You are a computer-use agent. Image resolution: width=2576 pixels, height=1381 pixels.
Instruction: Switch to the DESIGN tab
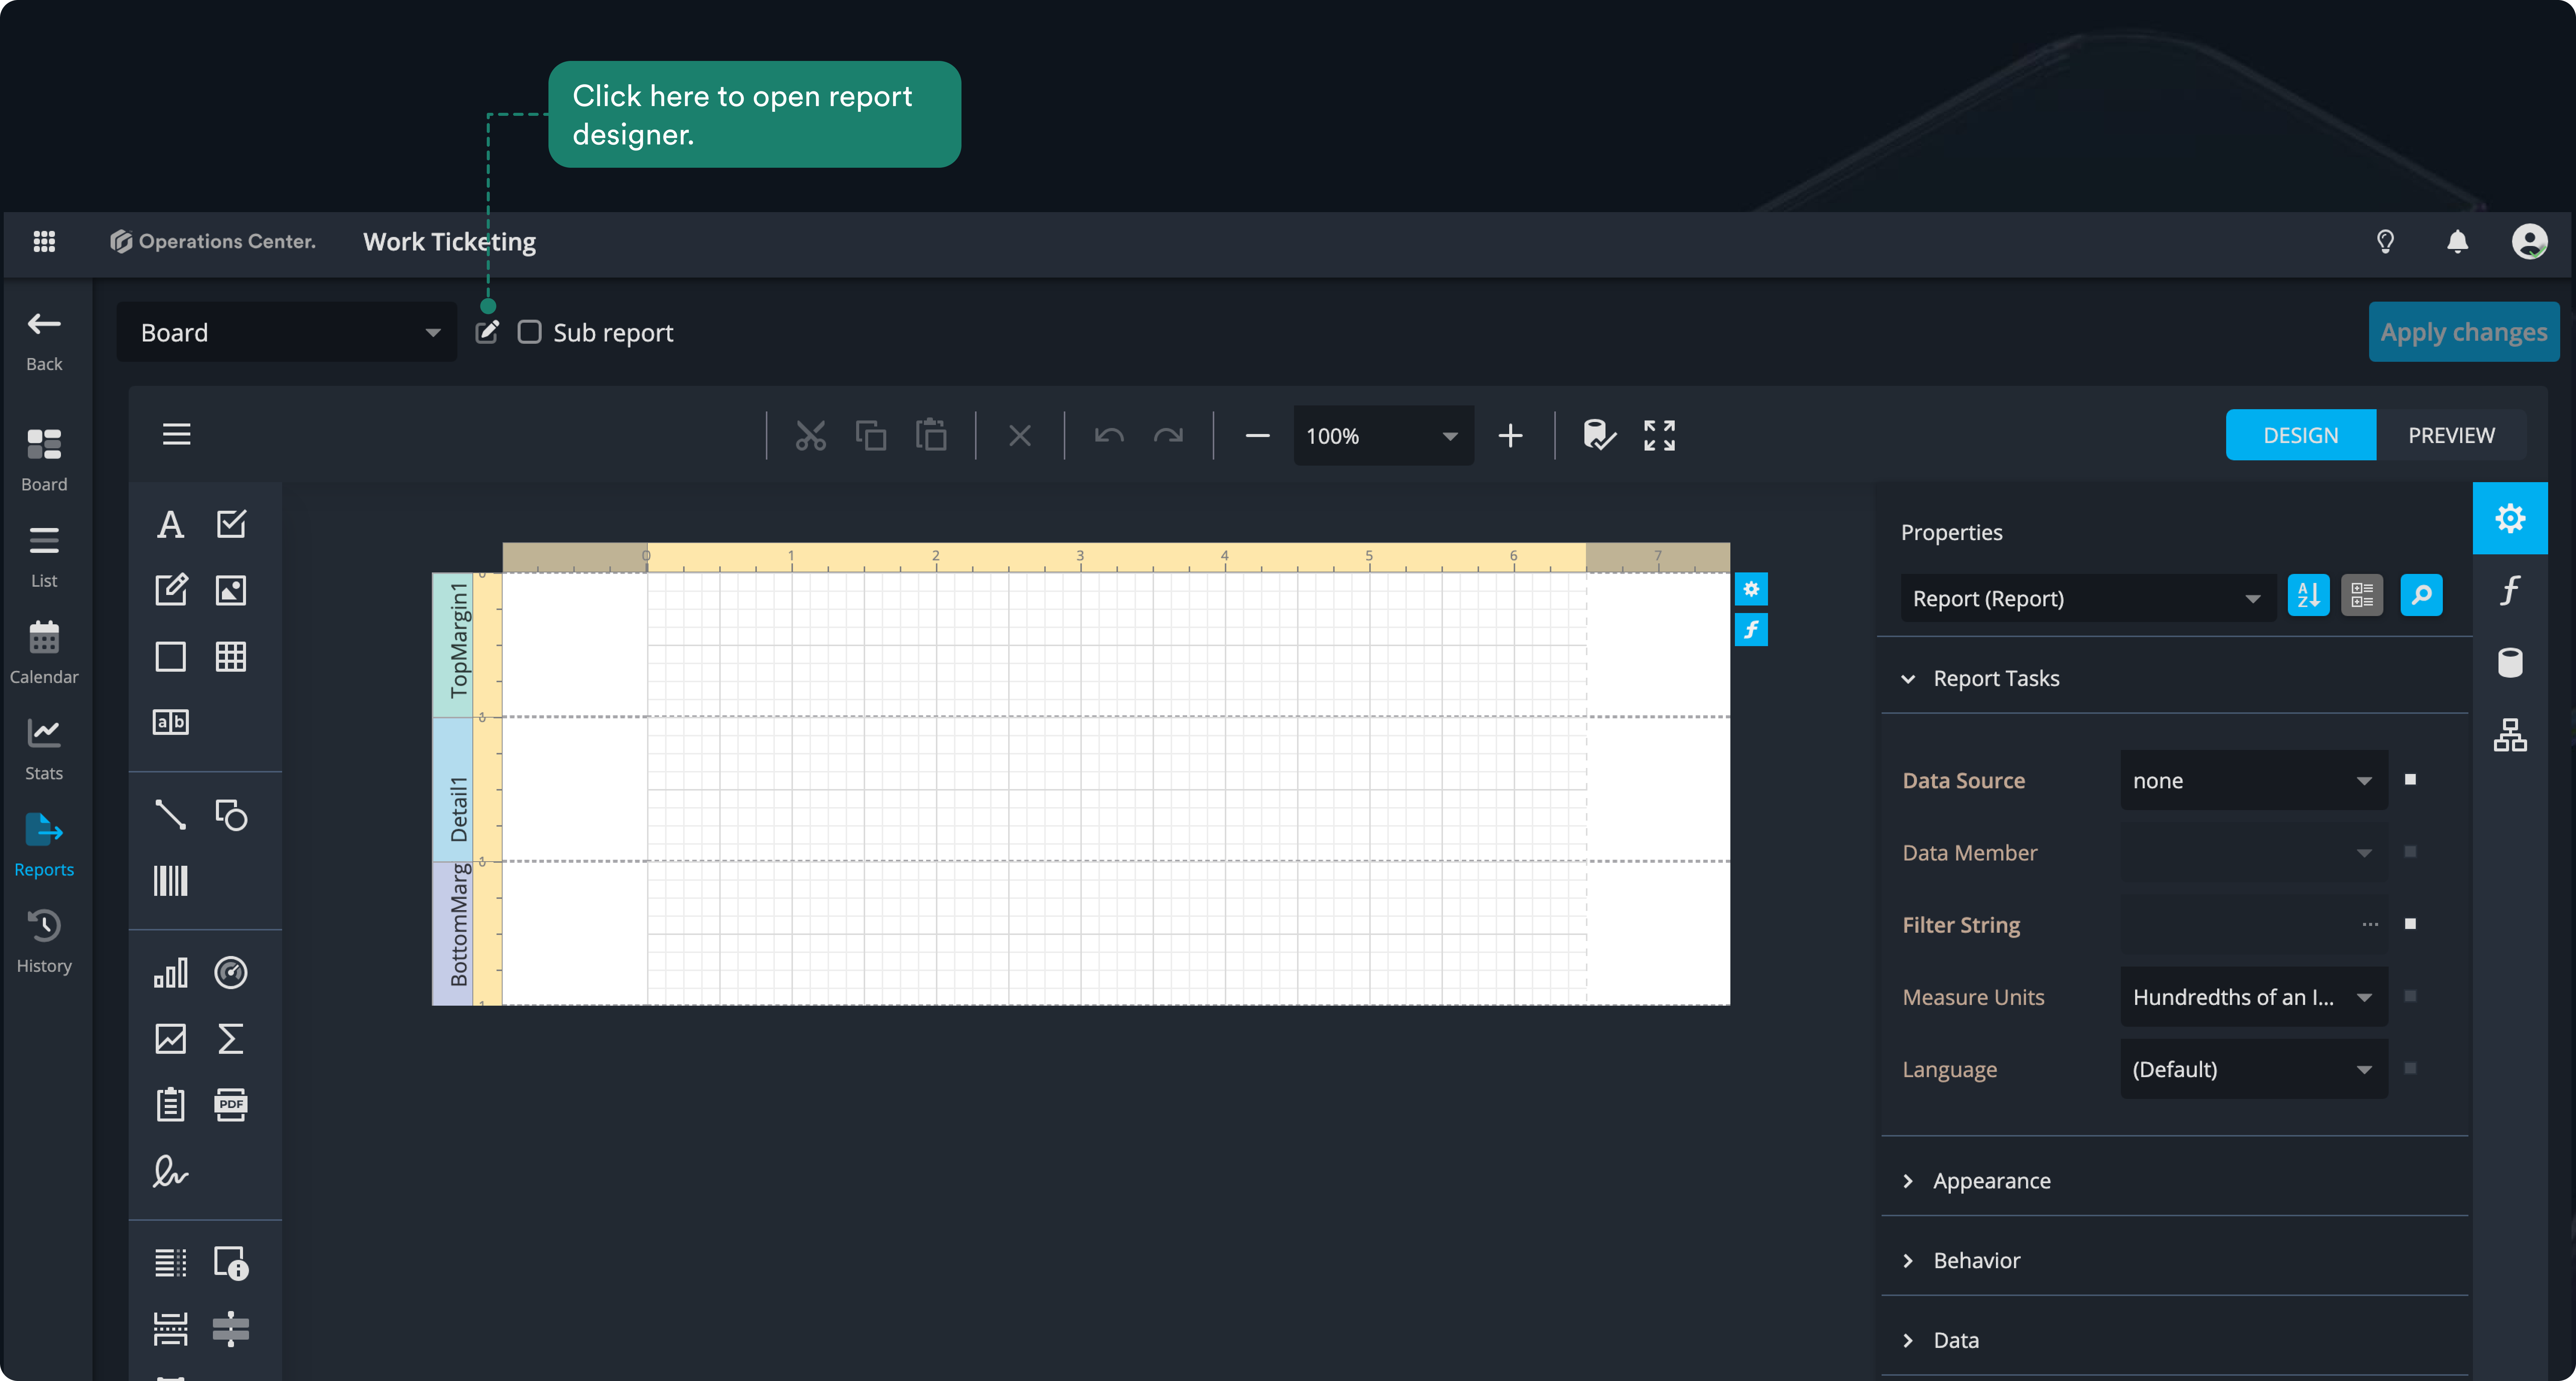2301,435
